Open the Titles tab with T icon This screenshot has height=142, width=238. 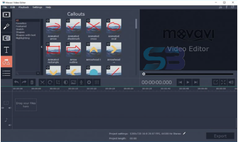[x=6, y=50]
